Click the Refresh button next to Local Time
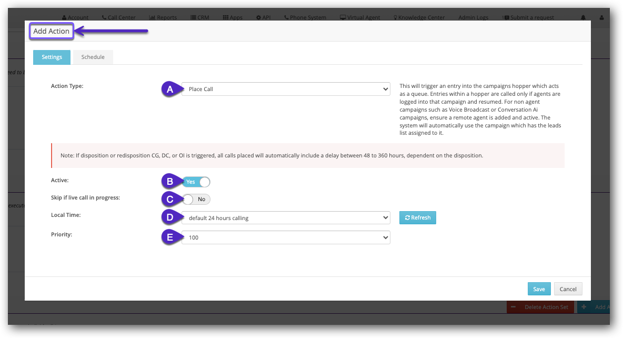 pyautogui.click(x=417, y=217)
